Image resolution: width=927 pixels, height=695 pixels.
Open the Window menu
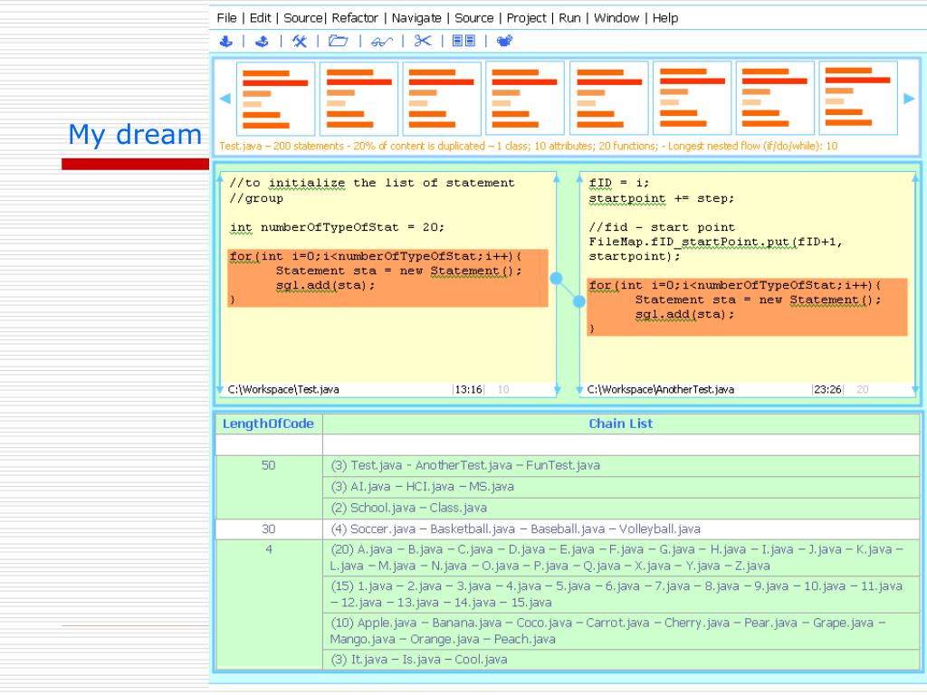[616, 18]
